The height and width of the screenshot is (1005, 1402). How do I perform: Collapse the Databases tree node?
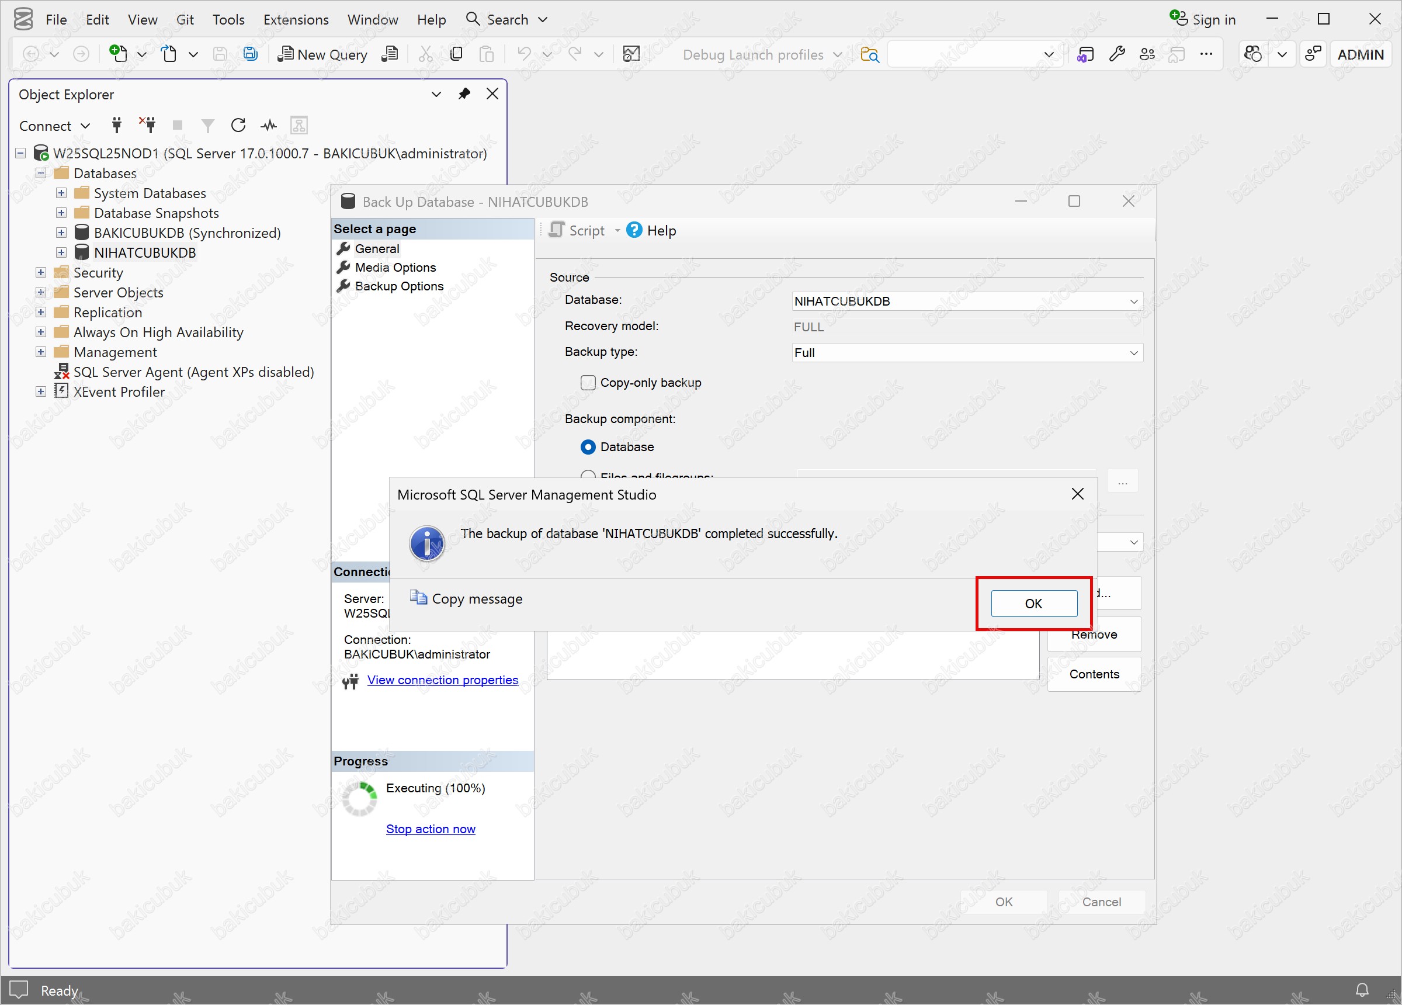click(41, 173)
